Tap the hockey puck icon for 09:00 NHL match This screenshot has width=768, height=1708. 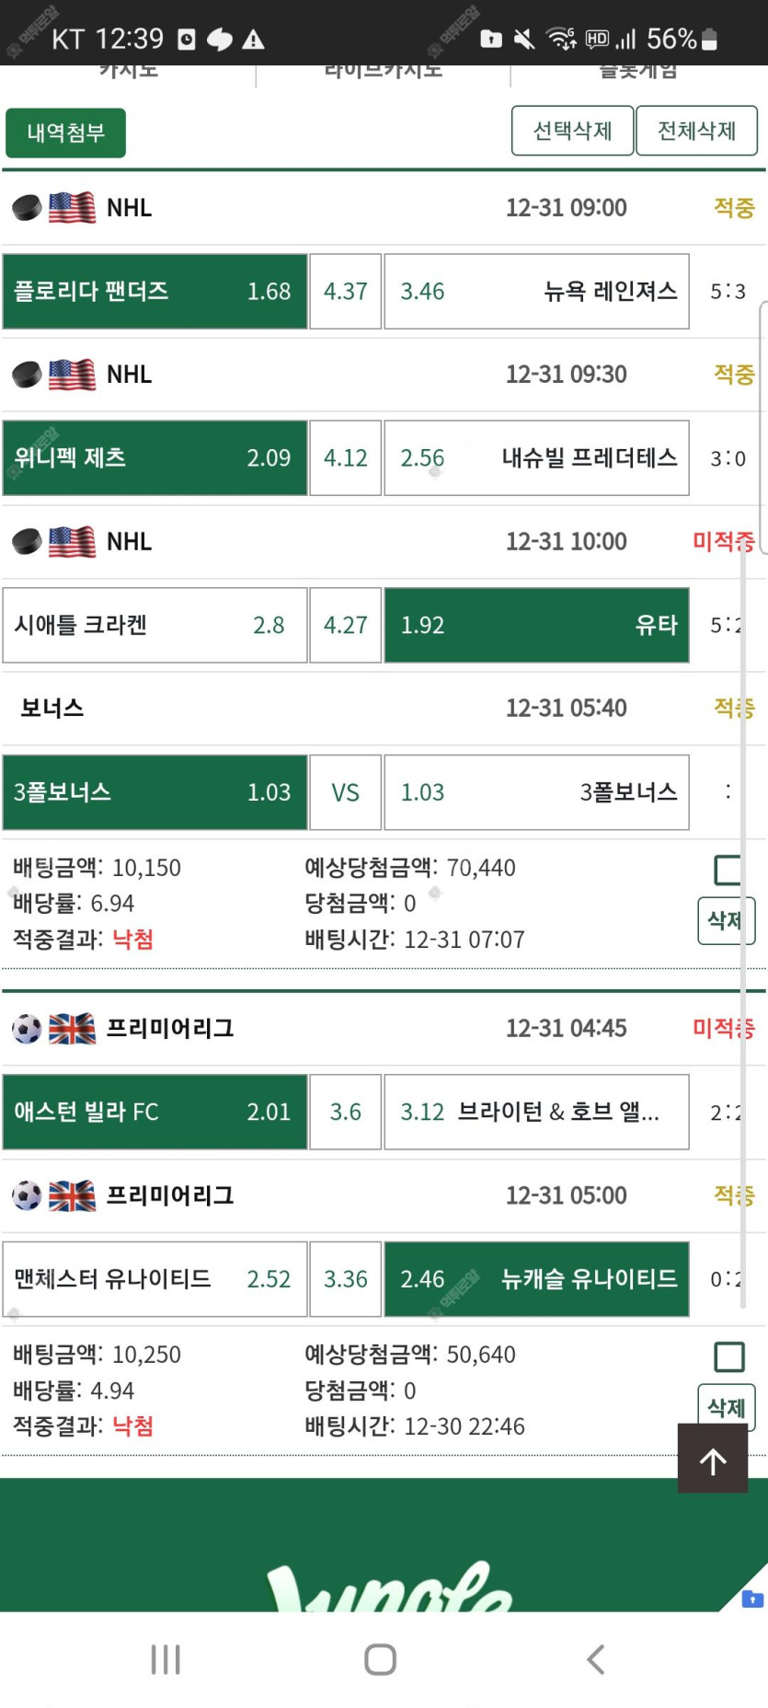point(27,208)
